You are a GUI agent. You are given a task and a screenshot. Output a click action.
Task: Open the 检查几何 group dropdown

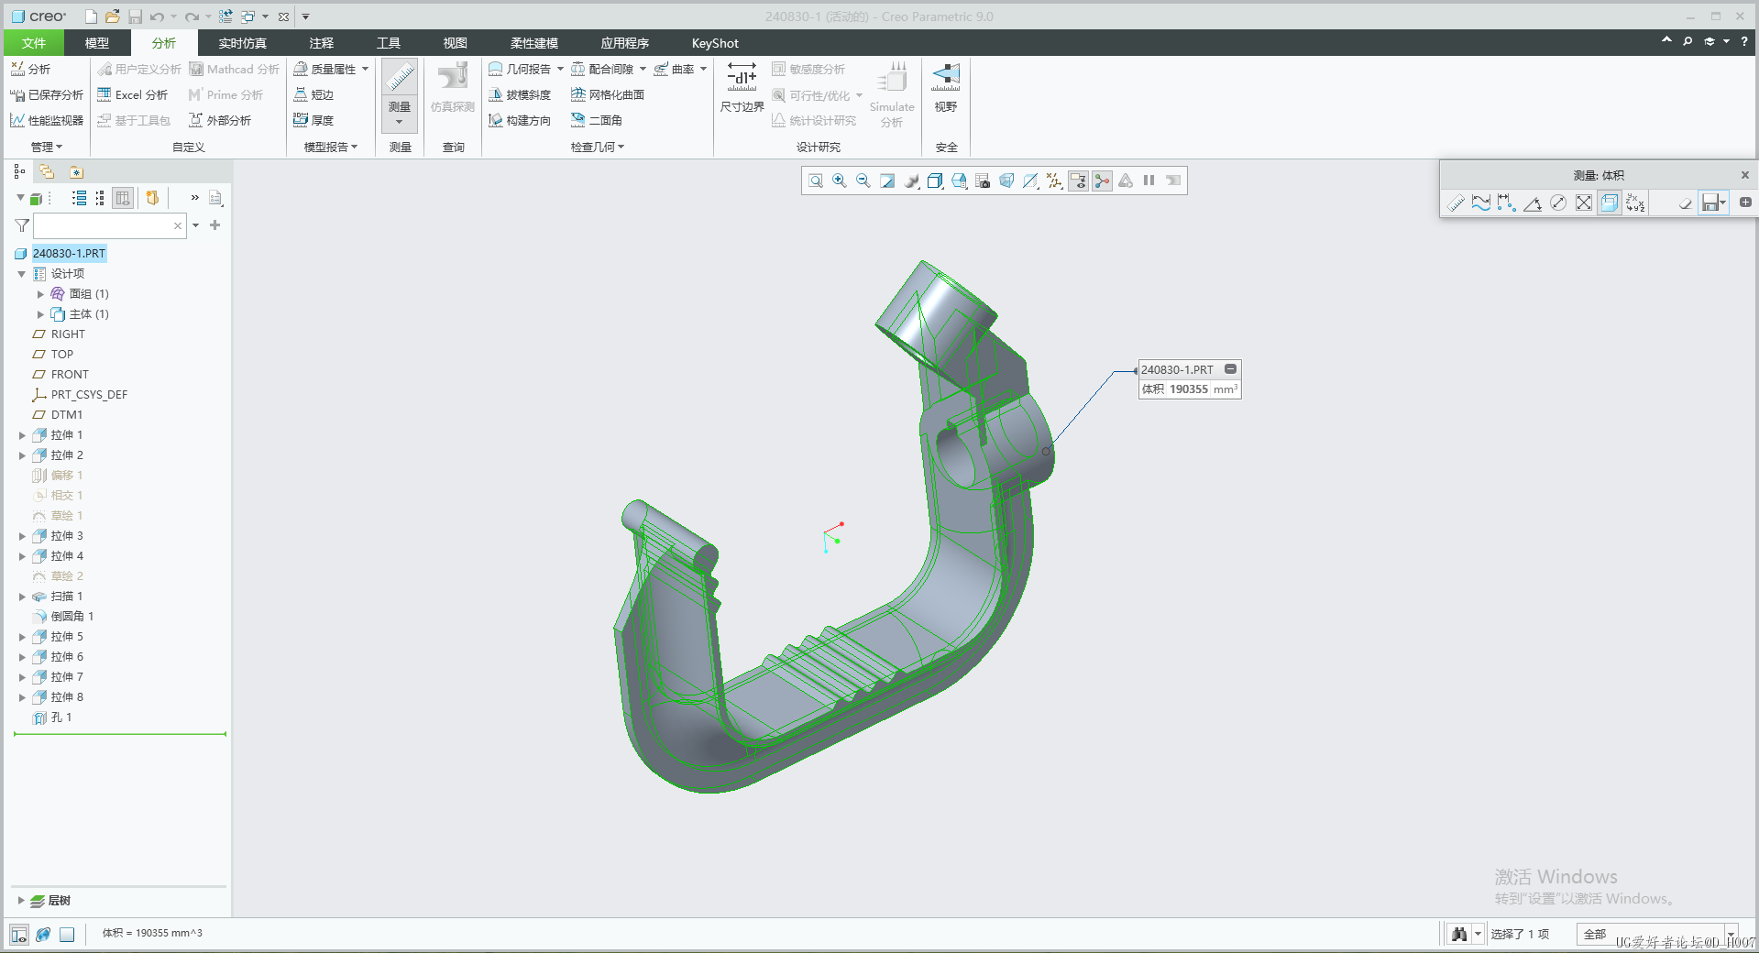598,147
